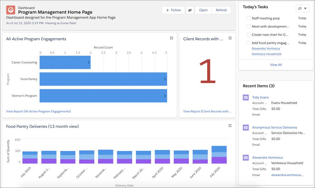
Task: Click the Program Management Home Page title
Action: click(55, 12)
